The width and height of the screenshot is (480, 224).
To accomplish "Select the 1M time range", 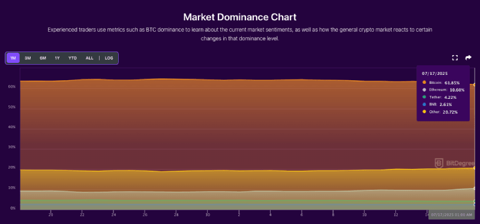I will (x=13, y=58).
